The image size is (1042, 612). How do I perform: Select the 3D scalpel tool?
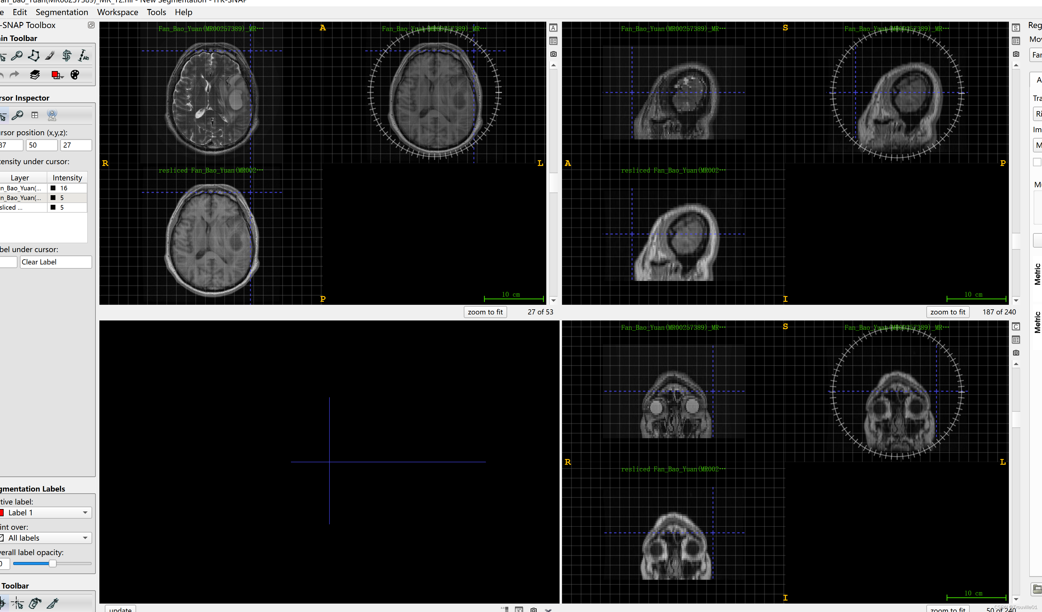tap(52, 603)
